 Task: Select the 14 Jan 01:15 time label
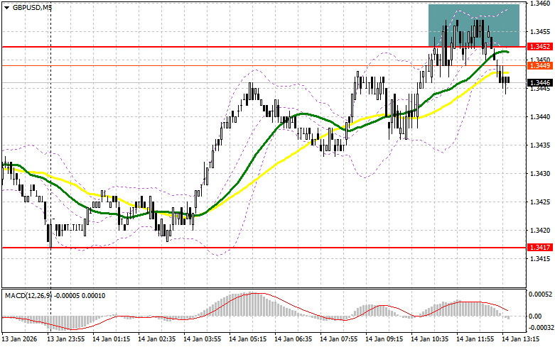111,339
